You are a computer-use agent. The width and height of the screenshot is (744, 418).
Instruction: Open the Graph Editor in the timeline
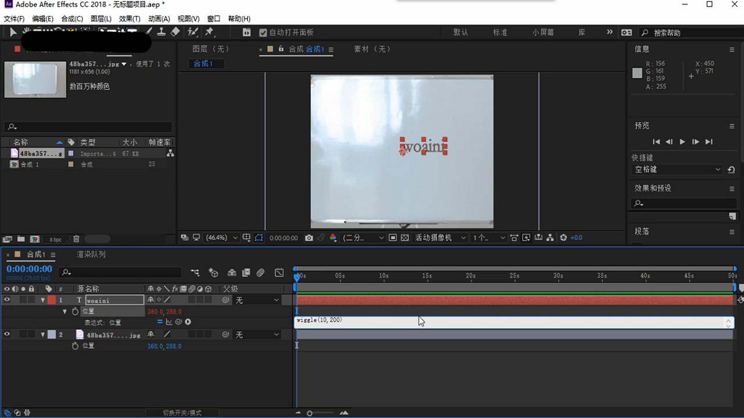pos(280,272)
